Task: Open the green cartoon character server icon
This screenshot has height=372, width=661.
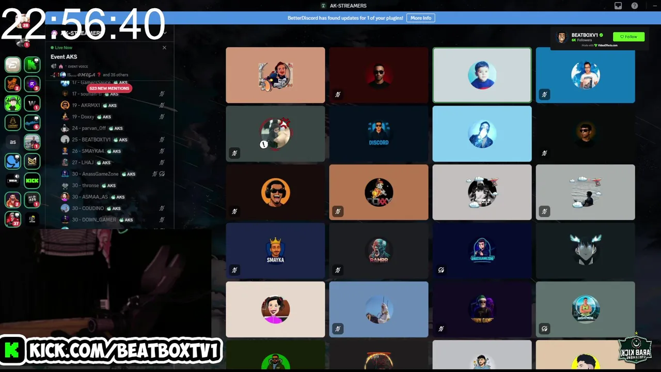Action: pyautogui.click(x=13, y=103)
